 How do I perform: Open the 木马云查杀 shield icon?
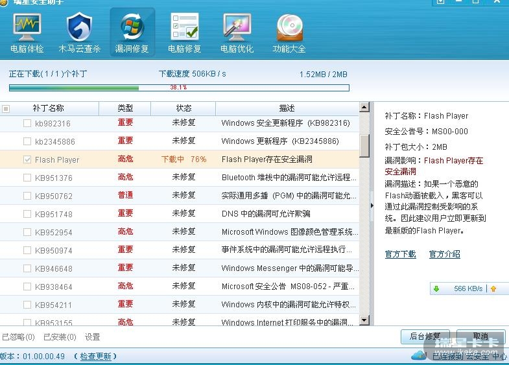[79, 27]
